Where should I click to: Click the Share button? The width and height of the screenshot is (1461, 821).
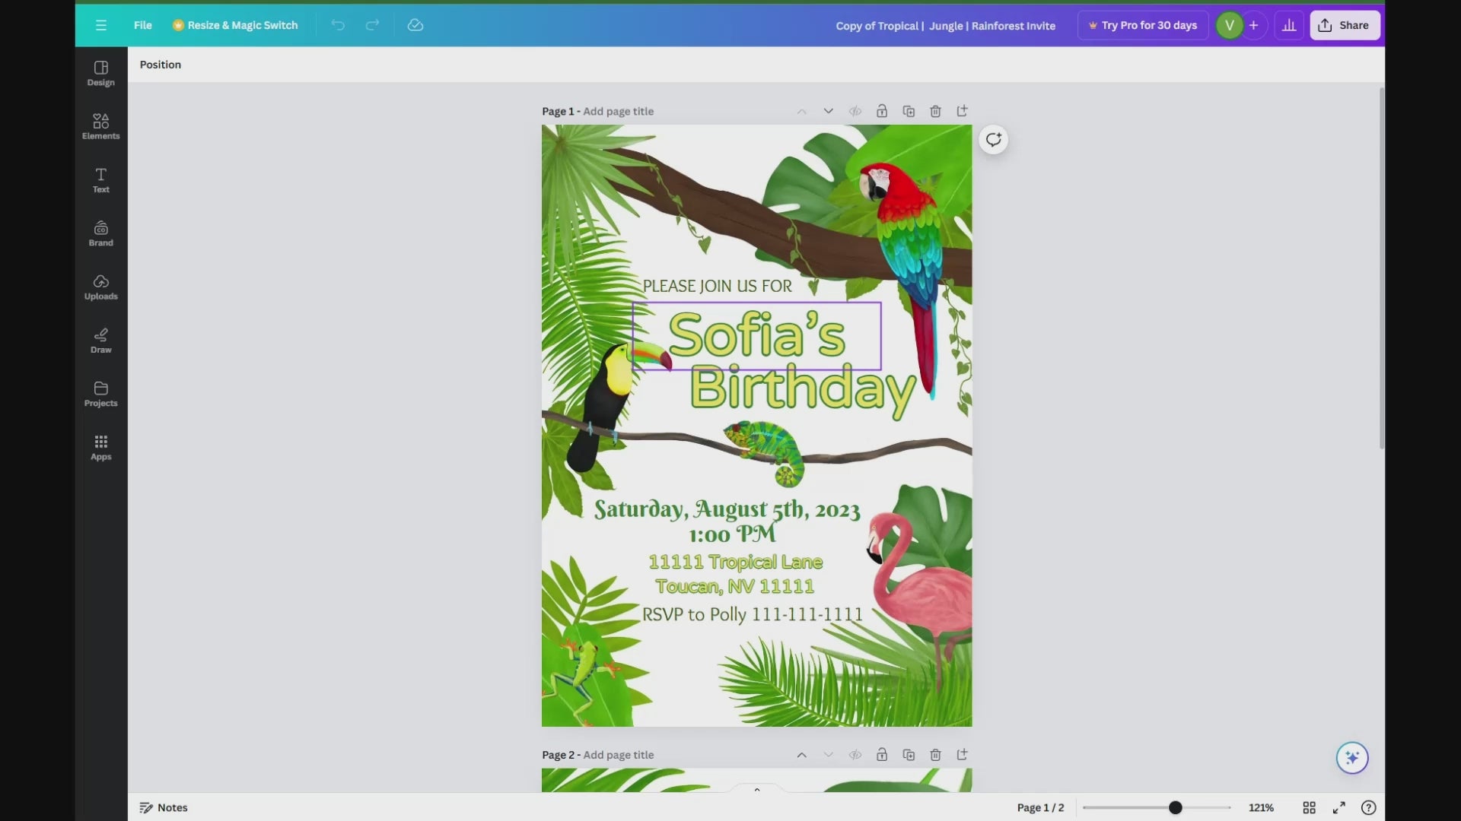pyautogui.click(x=1344, y=25)
